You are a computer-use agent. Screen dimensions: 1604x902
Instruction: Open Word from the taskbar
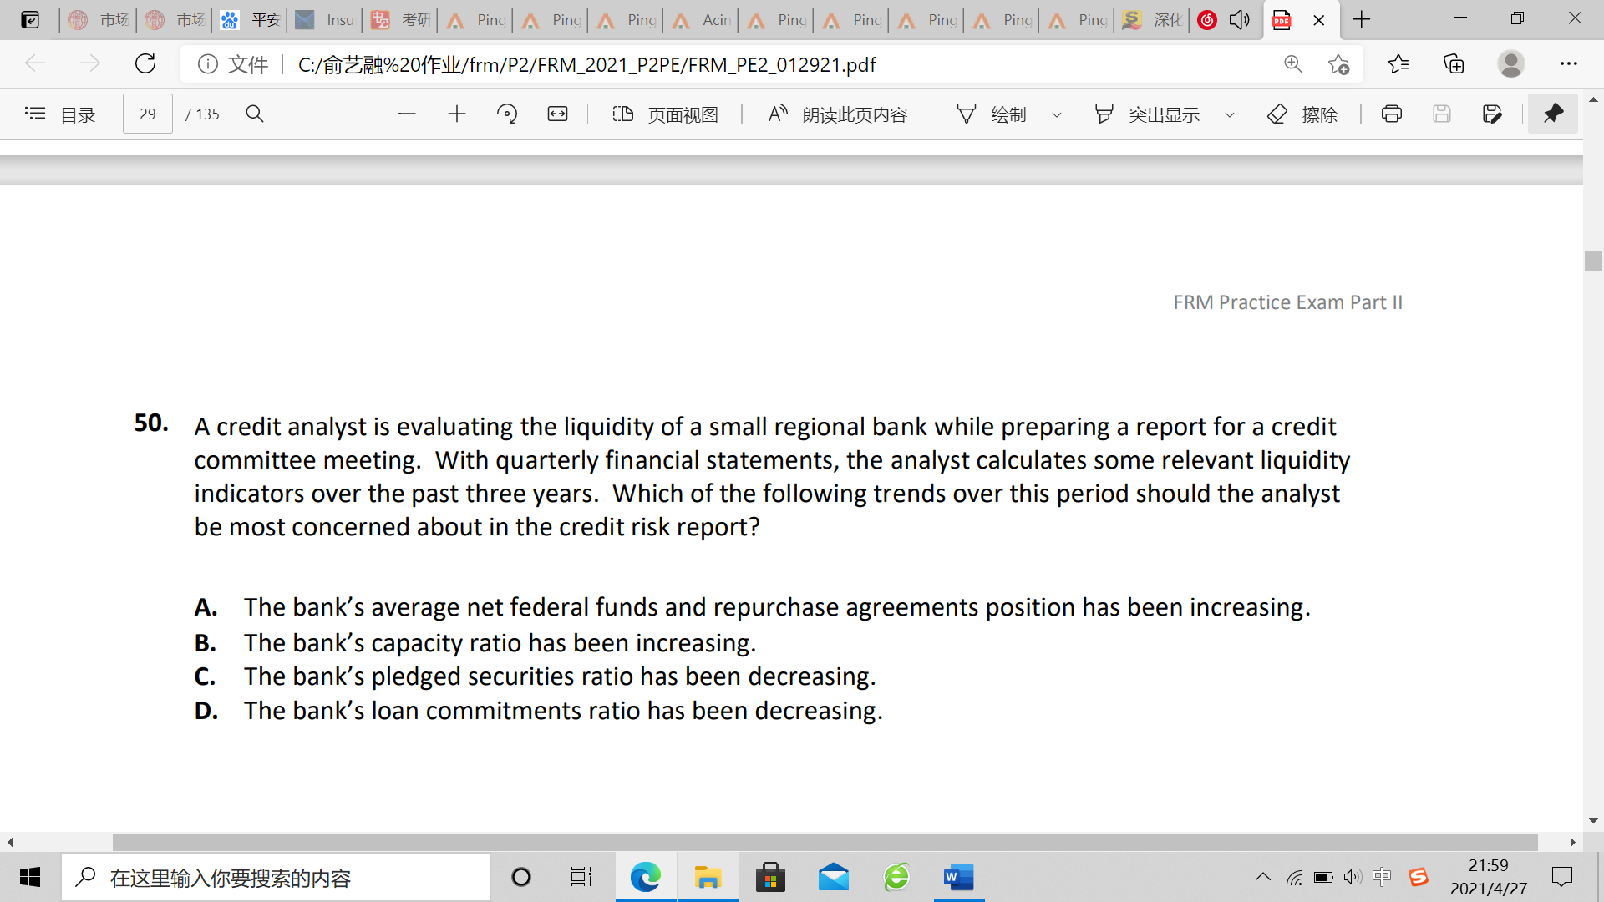click(x=959, y=877)
